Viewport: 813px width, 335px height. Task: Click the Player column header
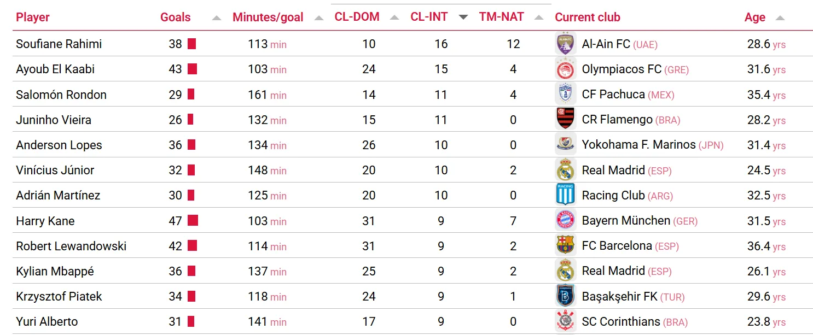point(33,17)
